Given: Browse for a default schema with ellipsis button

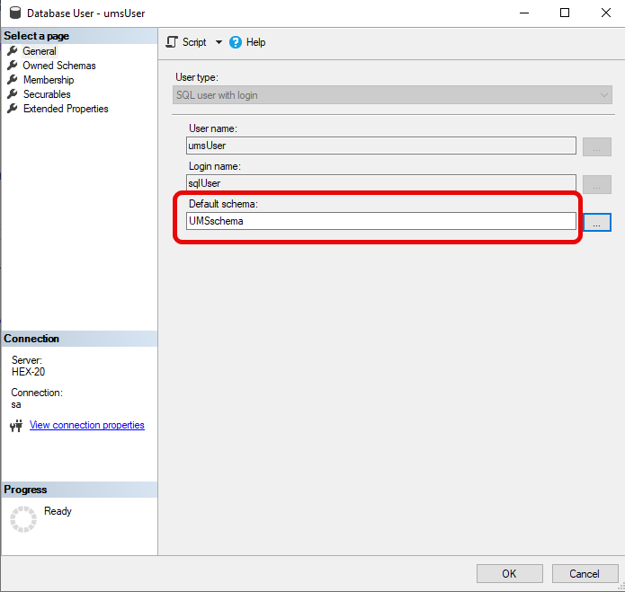Looking at the screenshot, I should (x=597, y=222).
